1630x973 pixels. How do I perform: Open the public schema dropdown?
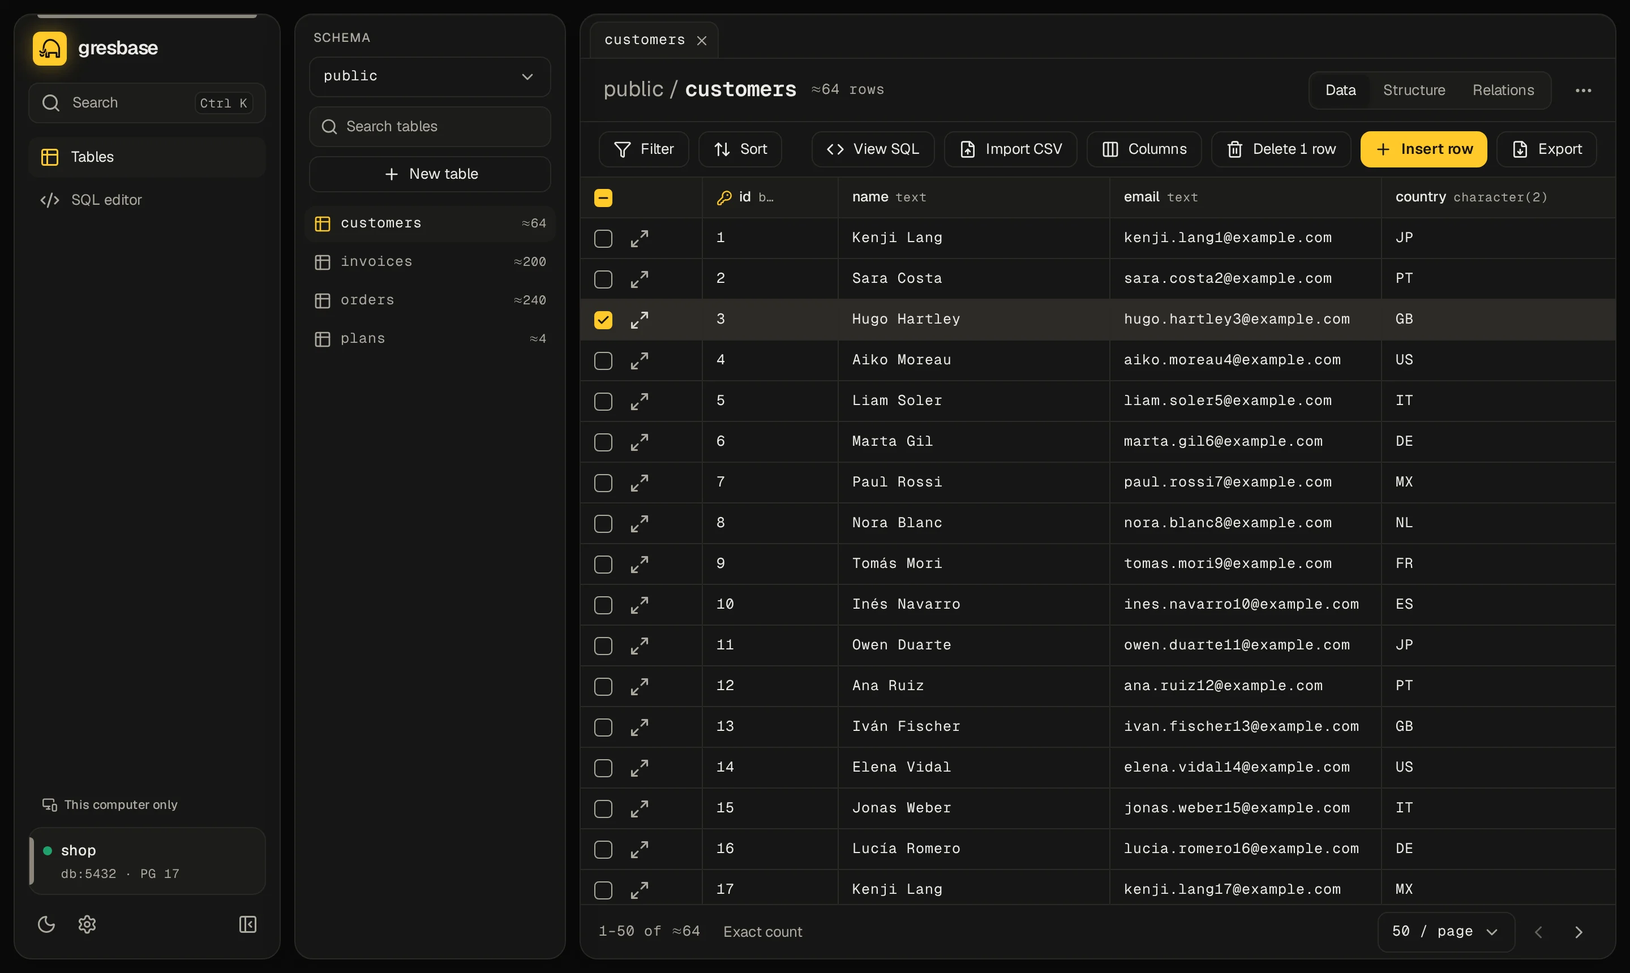(x=430, y=77)
